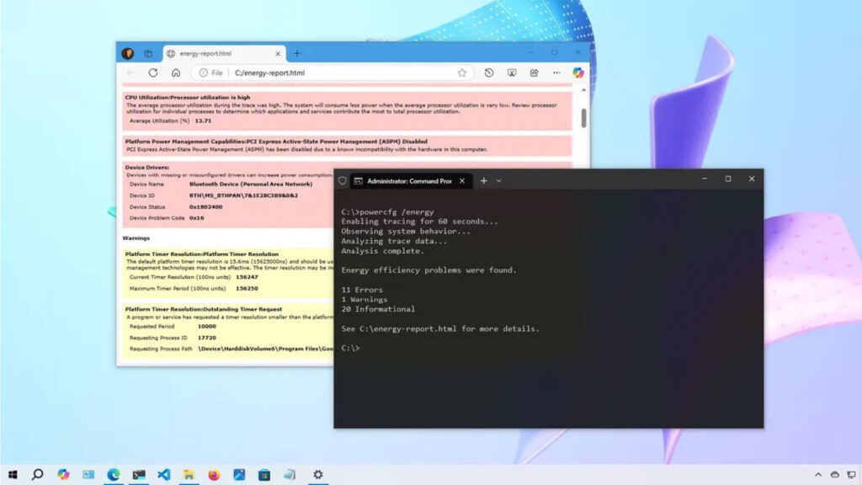
Task: Add a new tab in Terminal
Action: (483, 180)
